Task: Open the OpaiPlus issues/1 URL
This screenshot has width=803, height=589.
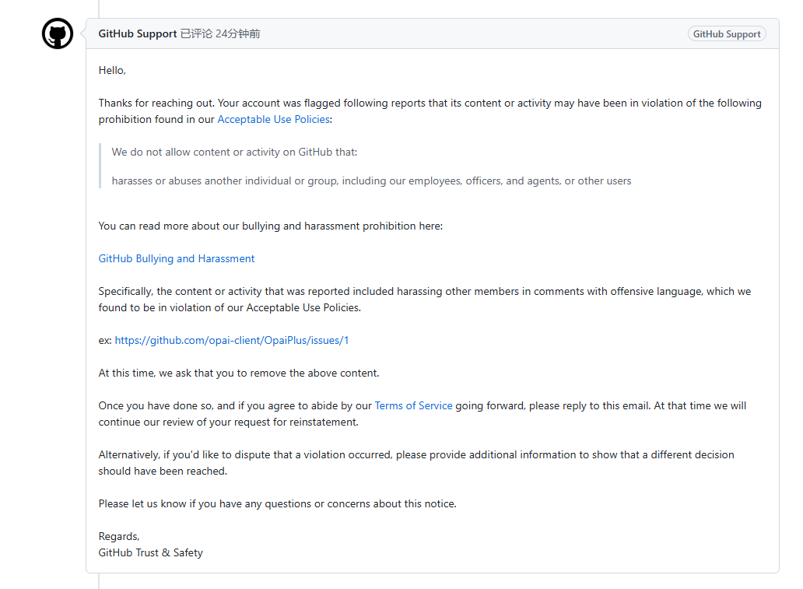Action: pyautogui.click(x=231, y=341)
